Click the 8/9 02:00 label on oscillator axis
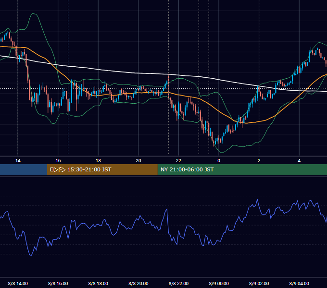Screen dimensions: 327x288 point(259,283)
